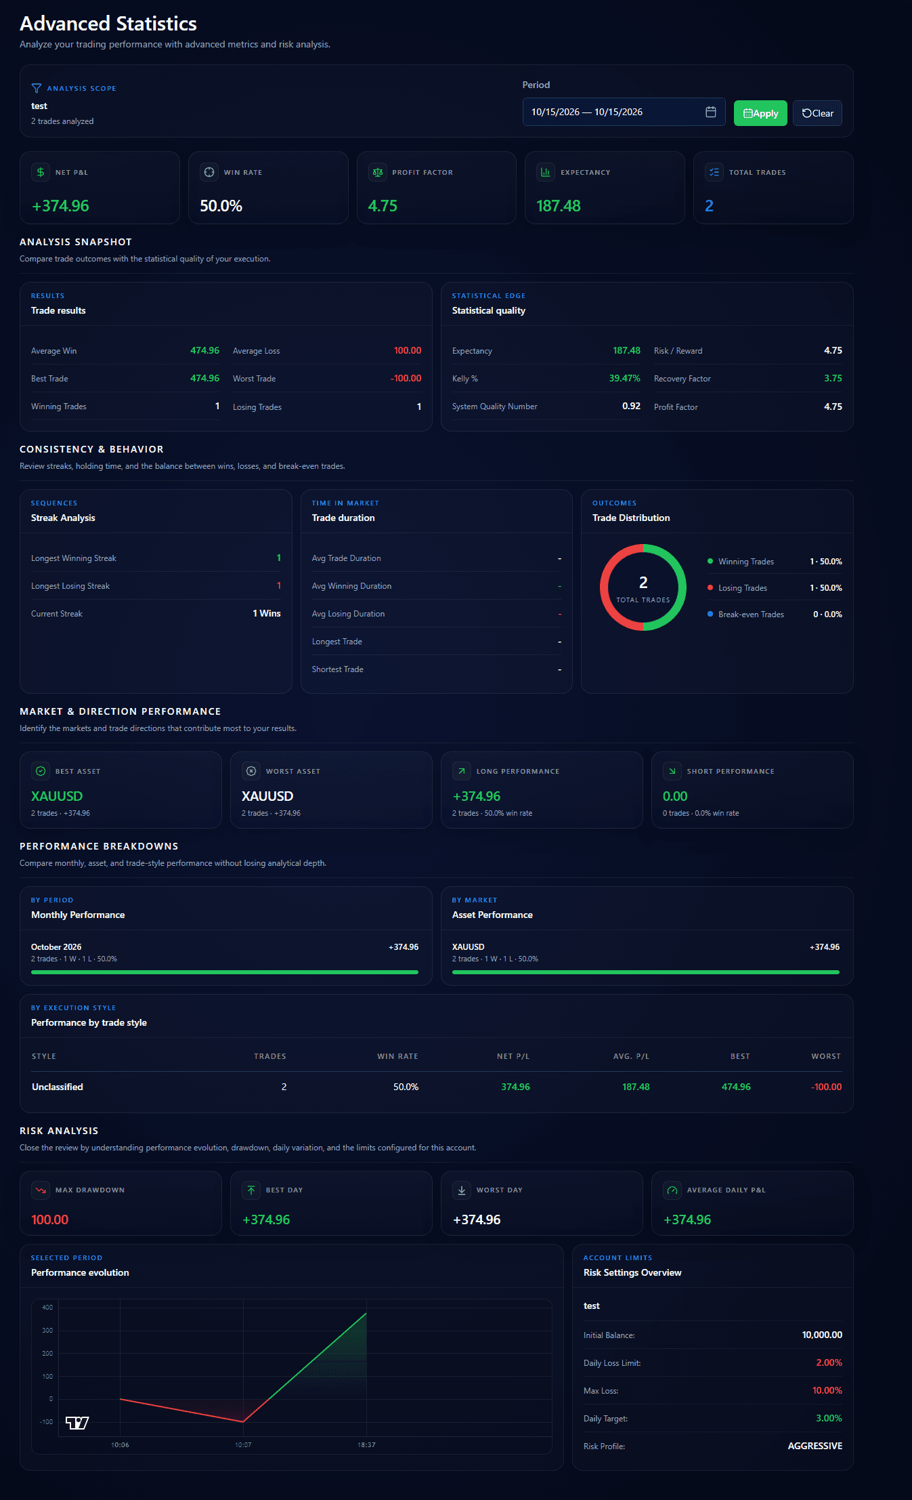Click the Total Trades checklist icon
The height and width of the screenshot is (1500, 912).
714,172
